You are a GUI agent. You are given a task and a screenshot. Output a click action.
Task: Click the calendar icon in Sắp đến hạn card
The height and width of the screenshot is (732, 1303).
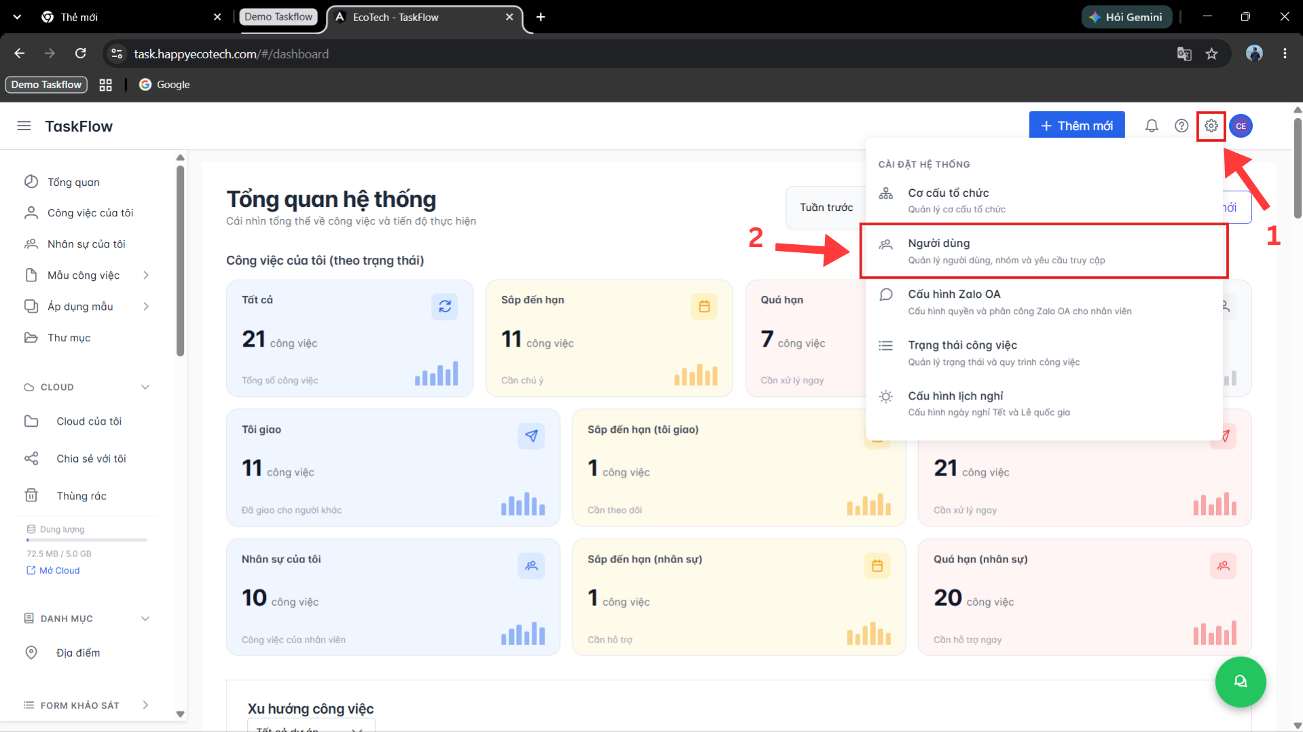(704, 307)
